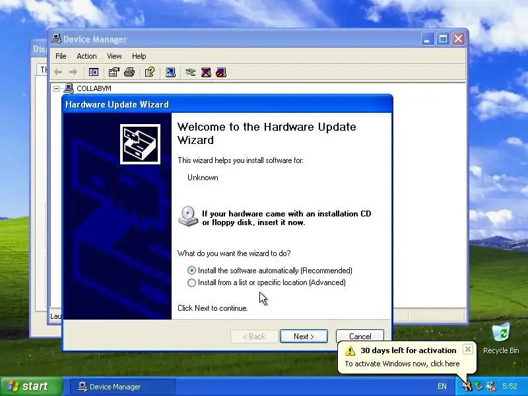This screenshot has width=528, height=396.
Task: Click the Device Manager taskbar button
Action: pos(123,387)
